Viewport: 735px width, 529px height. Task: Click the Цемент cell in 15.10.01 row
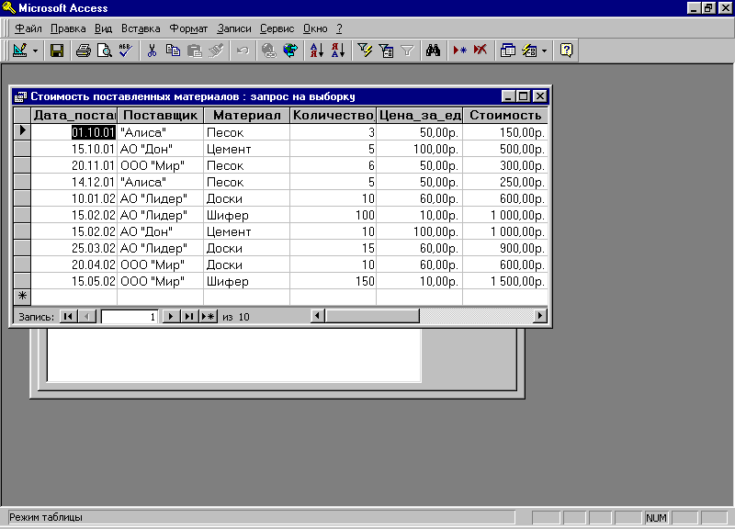246,149
